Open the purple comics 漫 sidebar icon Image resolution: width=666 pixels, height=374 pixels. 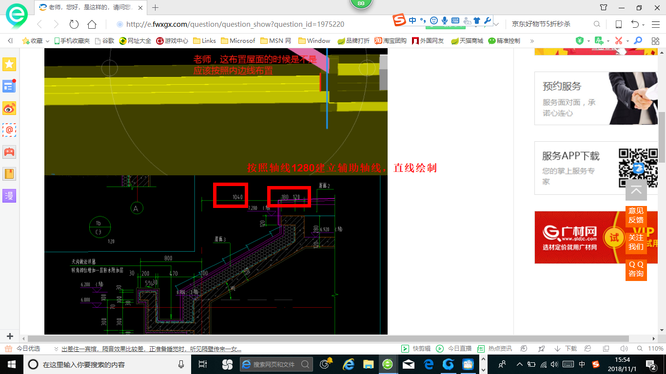(10, 196)
